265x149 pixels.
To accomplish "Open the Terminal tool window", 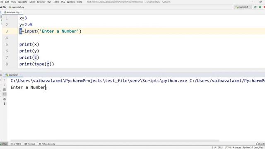I will [30, 144].
